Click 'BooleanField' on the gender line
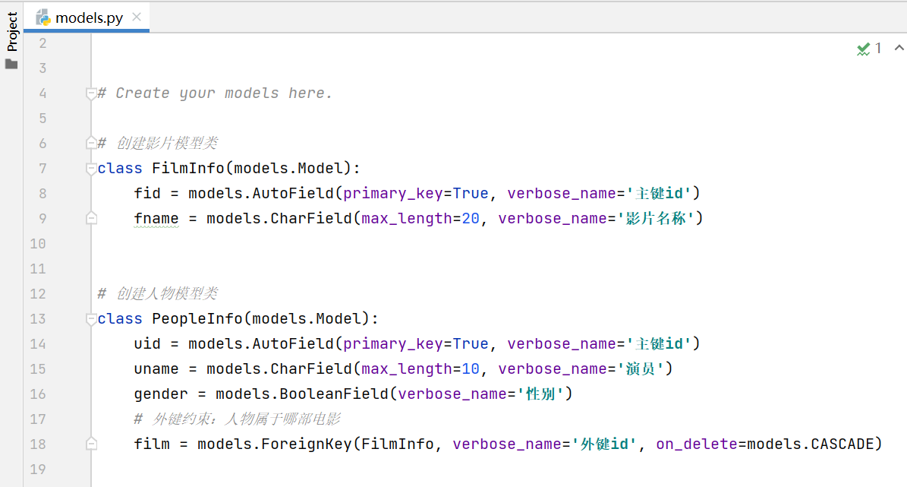Image resolution: width=907 pixels, height=487 pixels. [334, 394]
